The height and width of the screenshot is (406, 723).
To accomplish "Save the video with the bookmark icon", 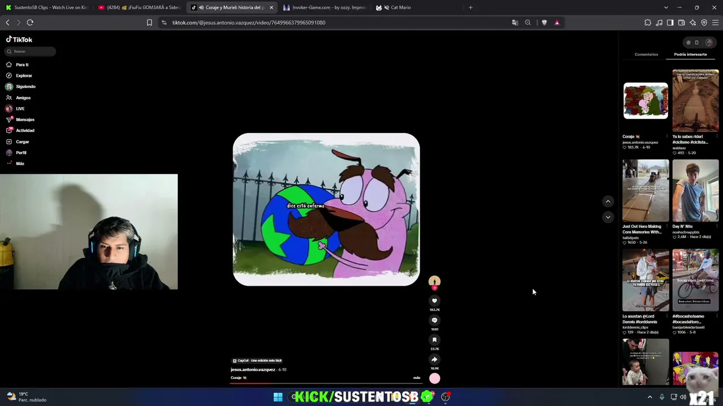I will 434,339.
